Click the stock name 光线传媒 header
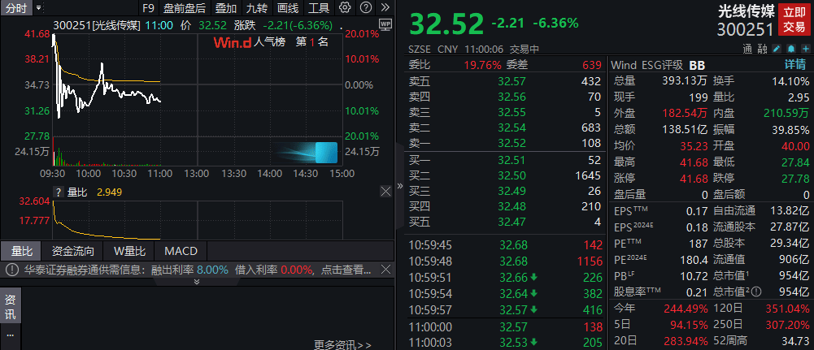Screen dimensions: 814x350 click(746, 11)
